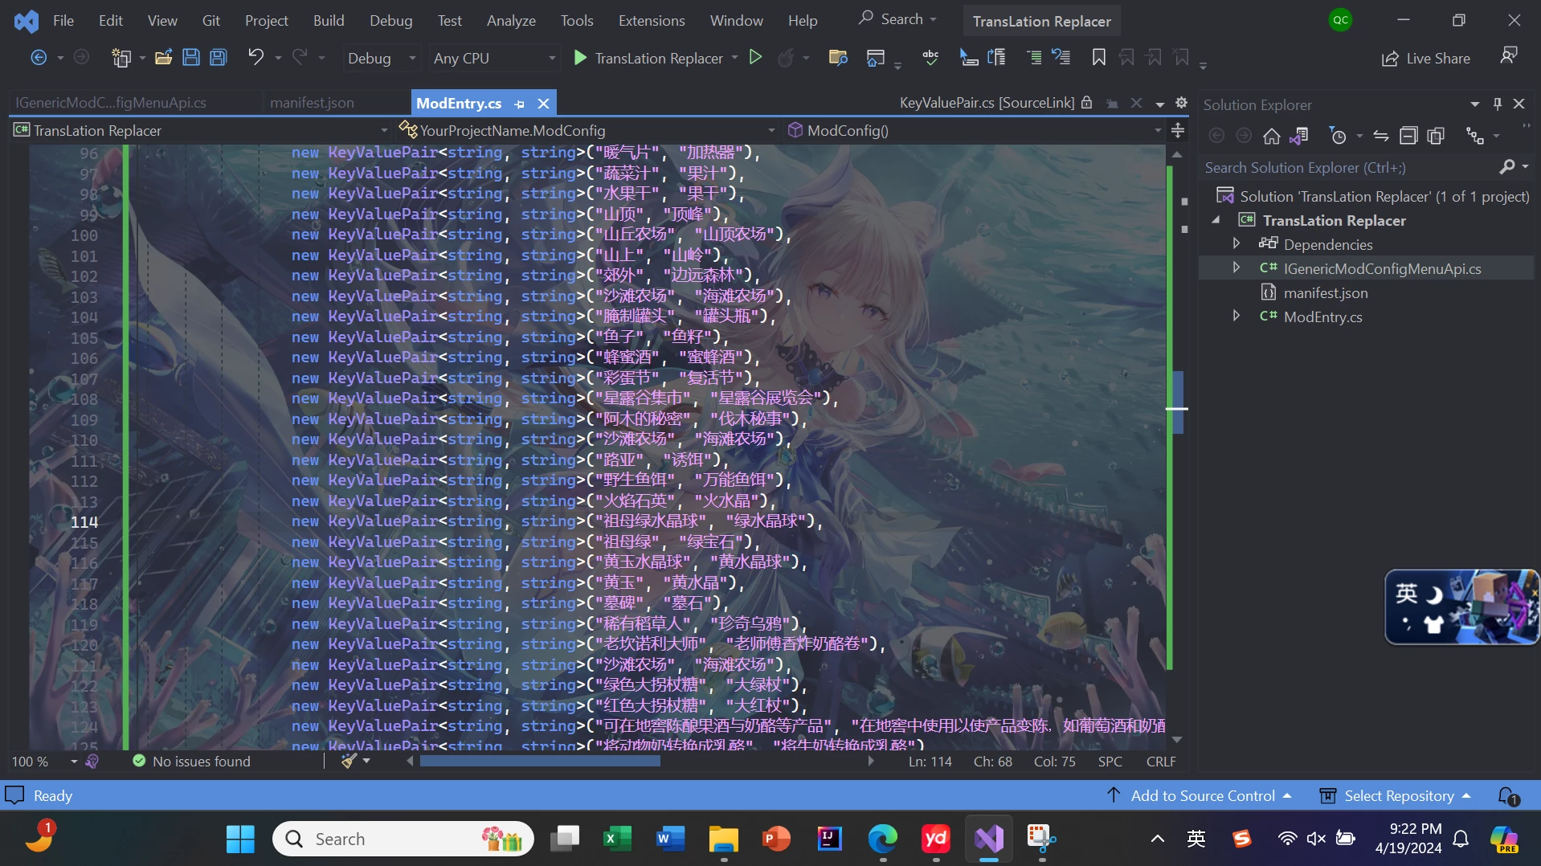Toggle a bookmark on current line

tap(1098, 58)
